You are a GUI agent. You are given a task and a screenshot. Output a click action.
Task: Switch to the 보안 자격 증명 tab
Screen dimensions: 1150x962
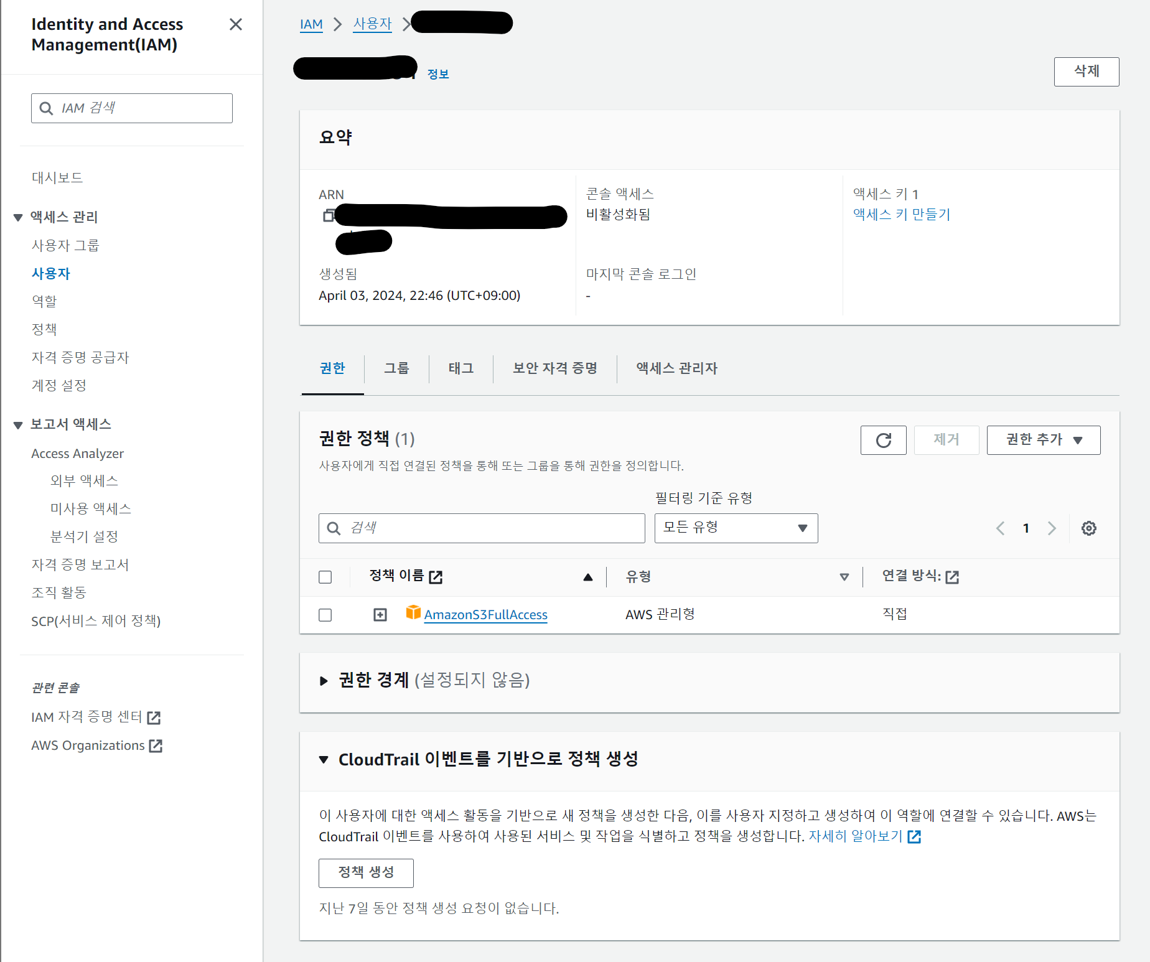tap(555, 368)
